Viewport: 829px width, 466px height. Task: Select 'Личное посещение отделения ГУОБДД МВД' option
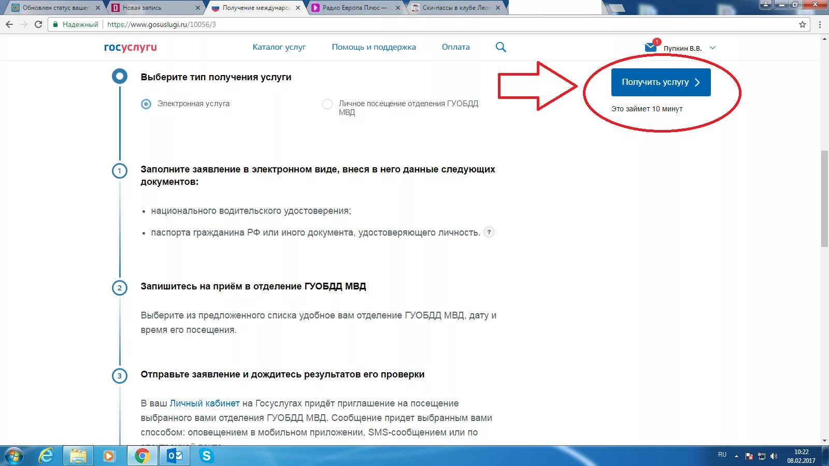coord(327,104)
